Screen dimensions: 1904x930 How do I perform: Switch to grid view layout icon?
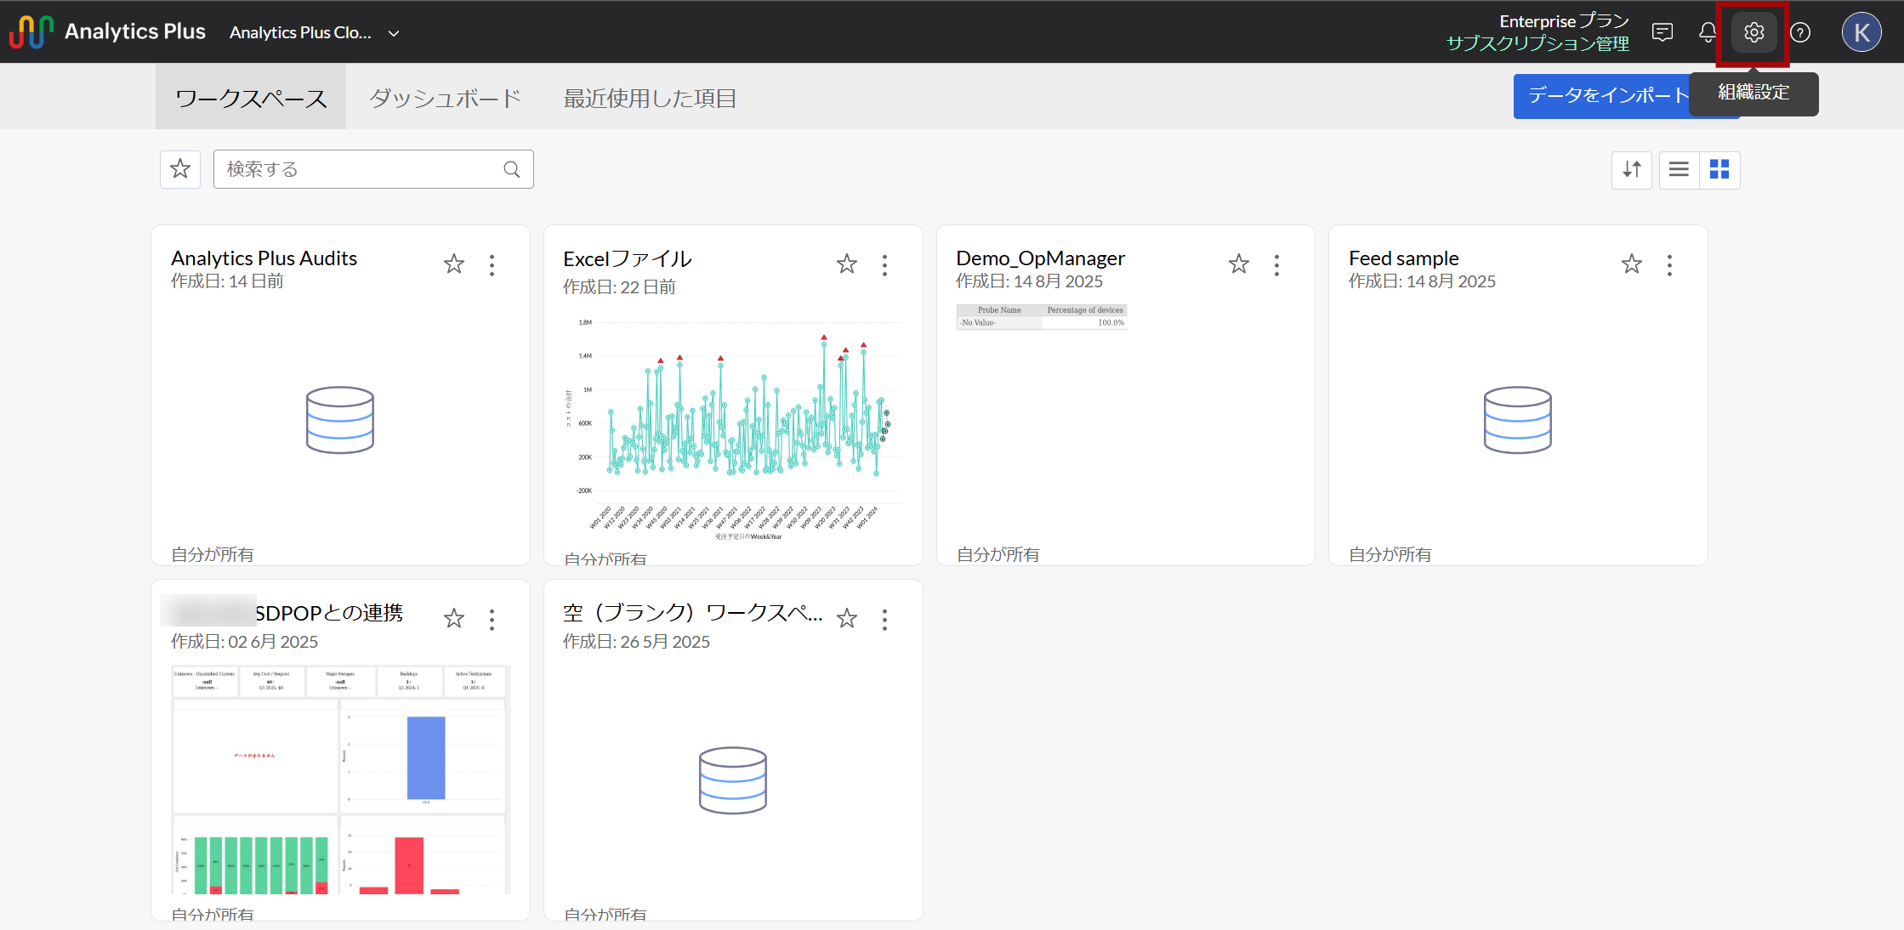click(x=1719, y=170)
